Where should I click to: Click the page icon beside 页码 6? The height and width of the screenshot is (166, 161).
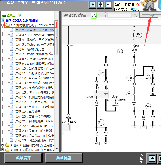click(x=12, y=49)
